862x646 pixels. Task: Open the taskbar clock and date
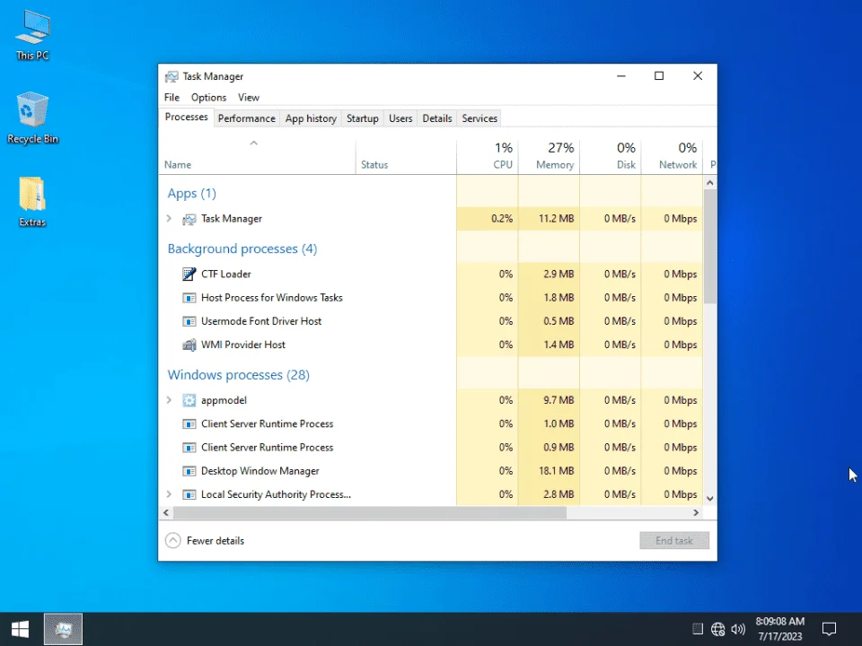tap(780, 629)
